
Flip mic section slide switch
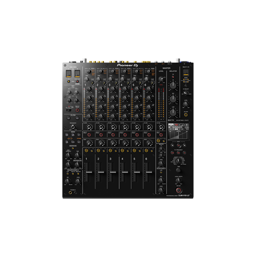[69, 110]
